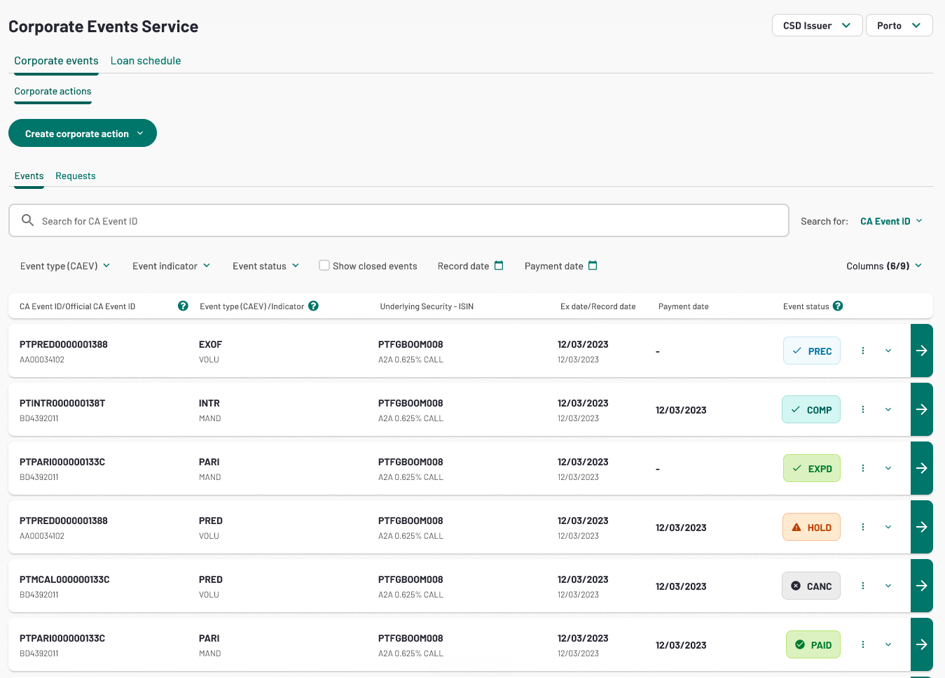This screenshot has width=945, height=678.
Task: Open the three-dot menu for the PAID row
Action: 863,644
